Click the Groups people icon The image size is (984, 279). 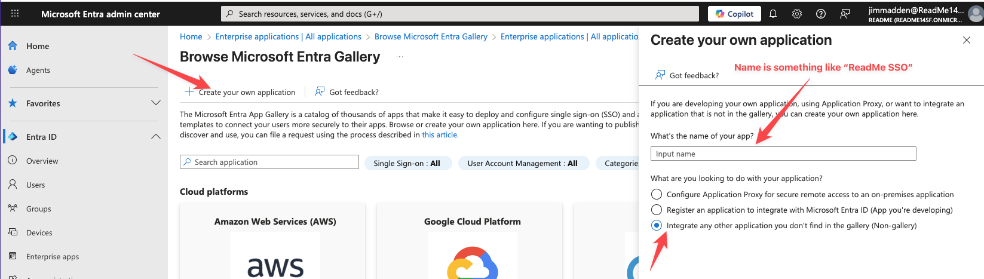coord(13,208)
